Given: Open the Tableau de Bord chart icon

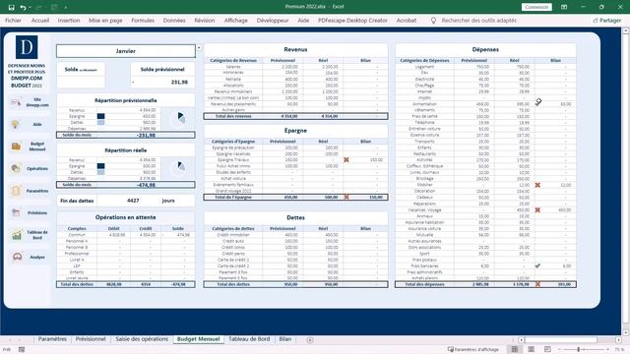Looking at the screenshot, I should 17,235.
